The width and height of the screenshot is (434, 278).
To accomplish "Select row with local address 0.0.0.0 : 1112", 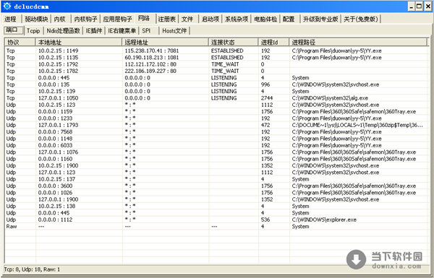I will click(217, 220).
